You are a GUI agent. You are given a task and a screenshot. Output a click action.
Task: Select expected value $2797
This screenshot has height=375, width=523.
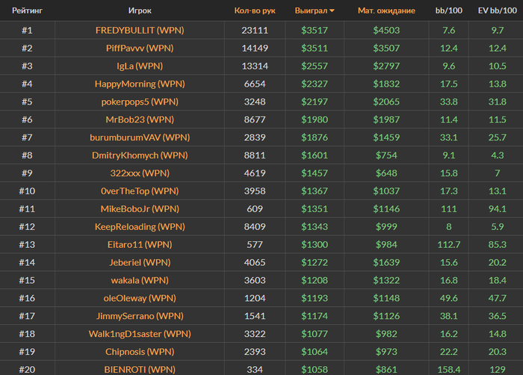pyautogui.click(x=386, y=66)
